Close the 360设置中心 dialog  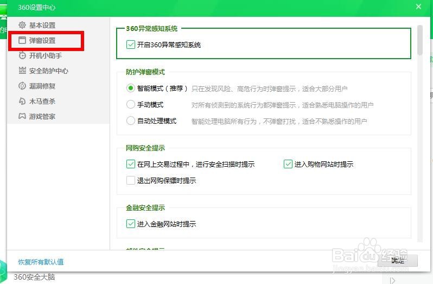[419, 7]
